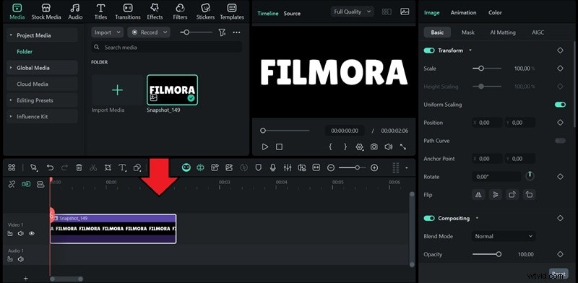Stop the preview playback
578x283 pixels.
(280, 147)
